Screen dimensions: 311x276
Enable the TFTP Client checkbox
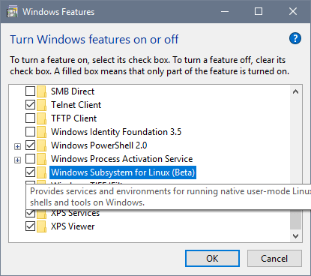(x=30, y=118)
